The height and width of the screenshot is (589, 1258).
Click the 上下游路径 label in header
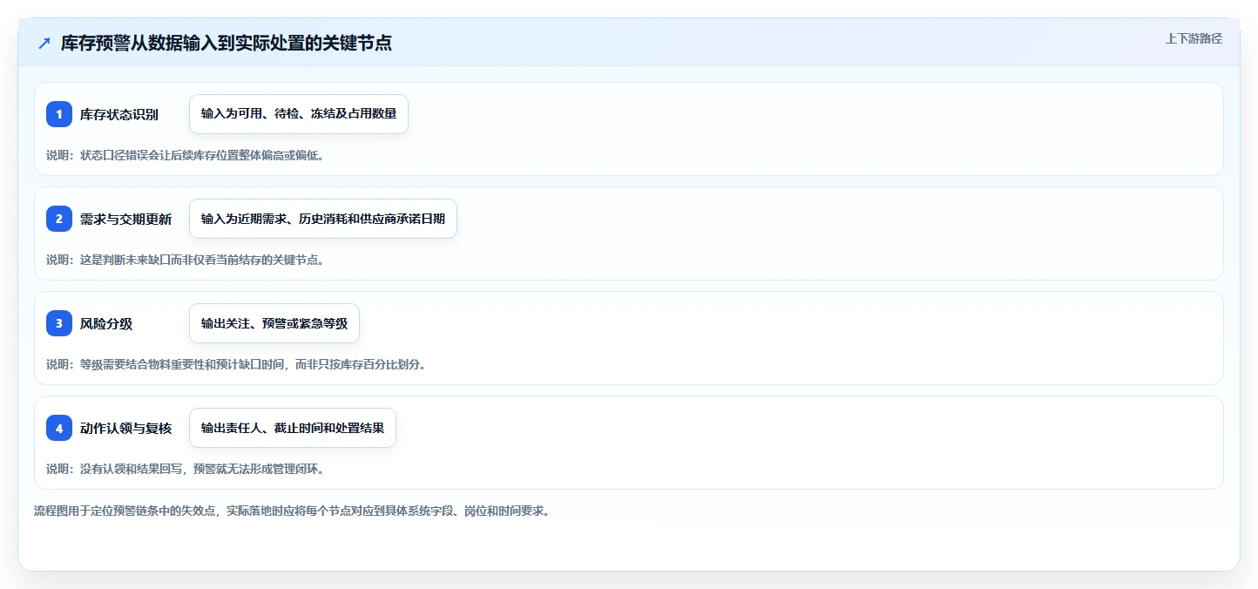click(x=1194, y=38)
